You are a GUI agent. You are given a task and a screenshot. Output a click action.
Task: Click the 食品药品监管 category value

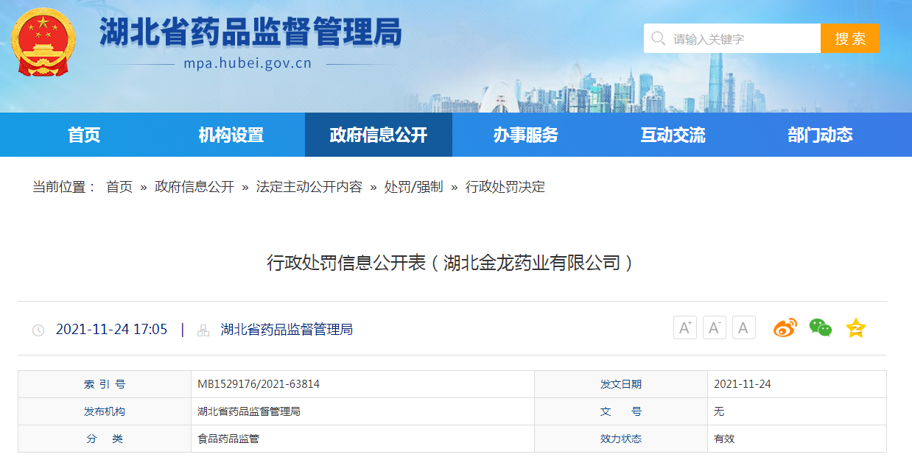pos(228,439)
